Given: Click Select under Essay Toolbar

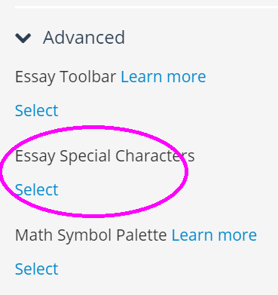Looking at the screenshot, I should pos(37,110).
